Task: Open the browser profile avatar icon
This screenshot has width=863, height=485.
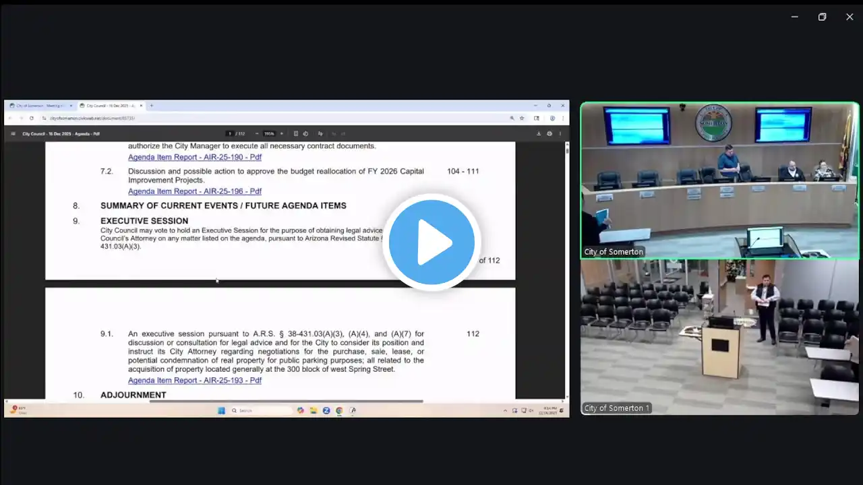Action: click(552, 118)
